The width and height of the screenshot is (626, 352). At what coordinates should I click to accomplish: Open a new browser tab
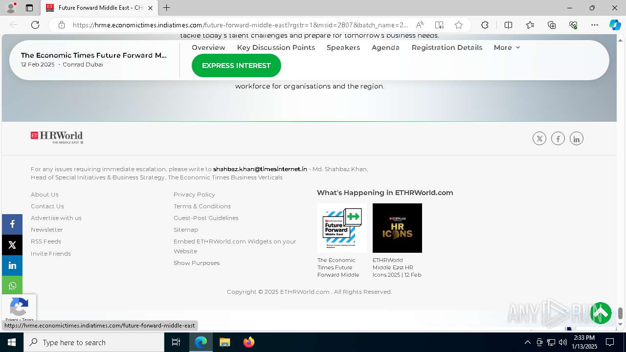(167, 8)
